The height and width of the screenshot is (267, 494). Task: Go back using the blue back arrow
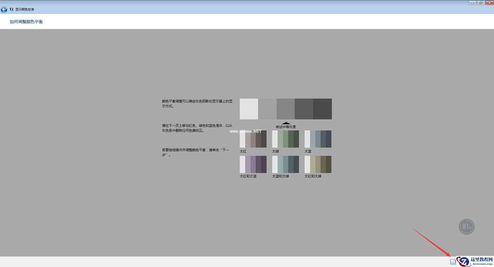coord(4,9)
